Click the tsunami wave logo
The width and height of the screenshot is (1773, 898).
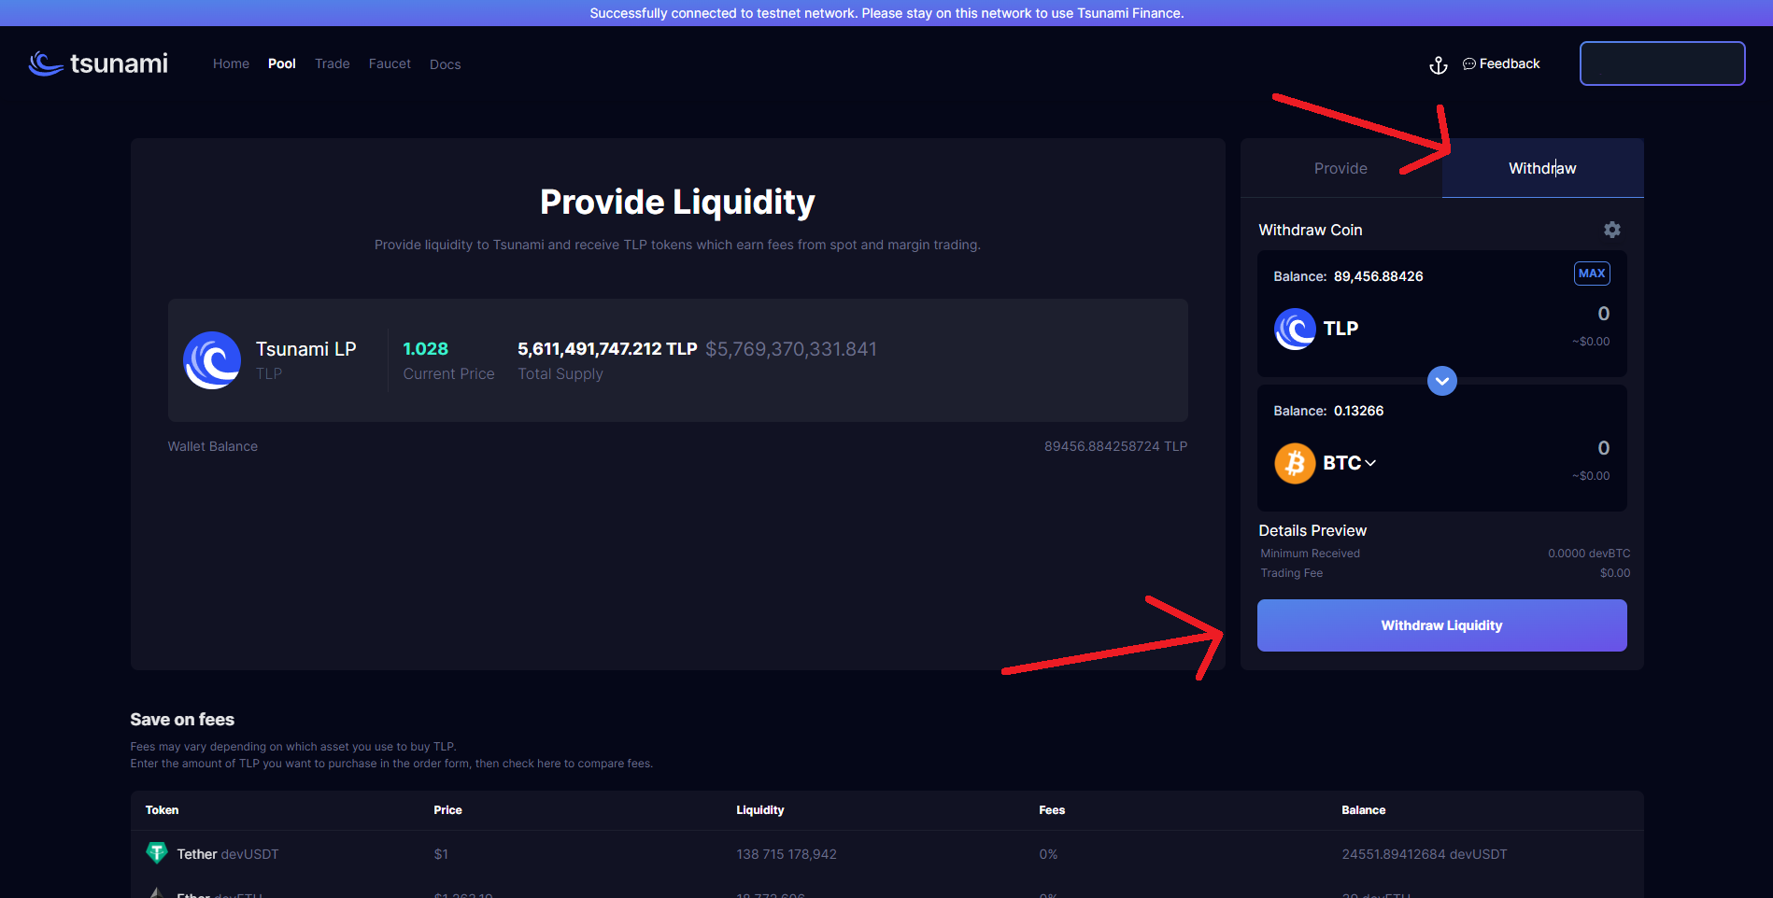(46, 63)
